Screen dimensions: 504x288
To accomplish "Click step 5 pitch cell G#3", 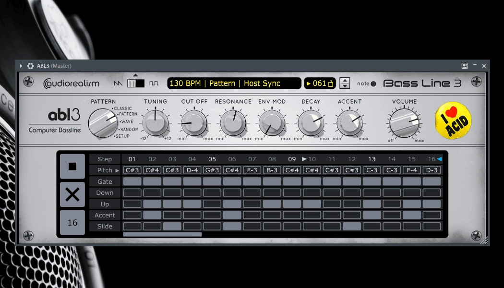I will point(212,170).
